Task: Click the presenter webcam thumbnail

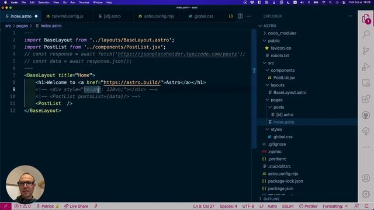Action: [x=25, y=184]
